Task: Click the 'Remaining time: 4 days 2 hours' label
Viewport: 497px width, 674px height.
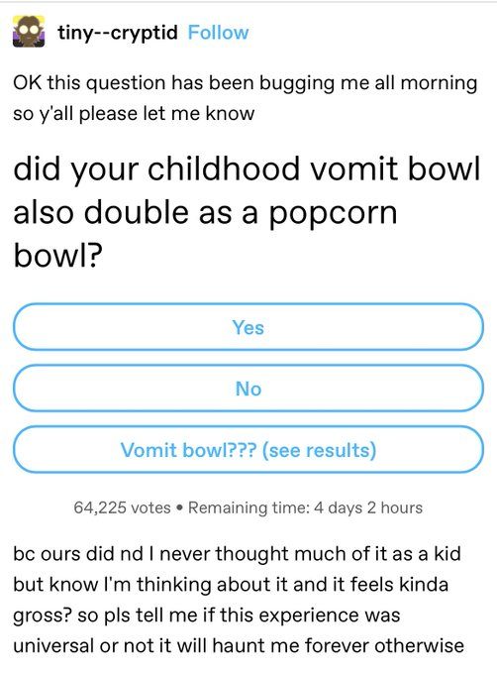Action: pos(305,507)
